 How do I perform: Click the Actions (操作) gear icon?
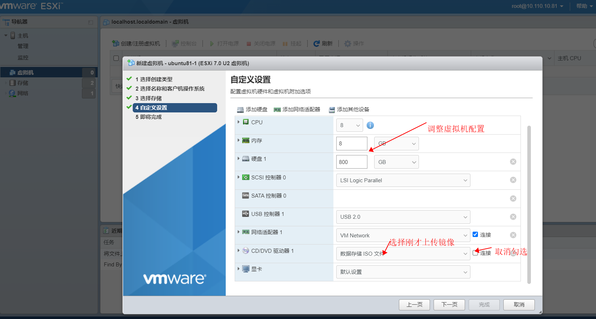347,44
